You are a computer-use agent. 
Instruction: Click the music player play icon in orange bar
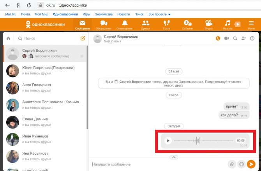[238, 24]
